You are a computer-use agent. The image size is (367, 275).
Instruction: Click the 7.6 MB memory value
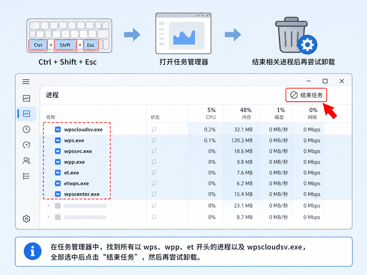pyautogui.click(x=245, y=173)
